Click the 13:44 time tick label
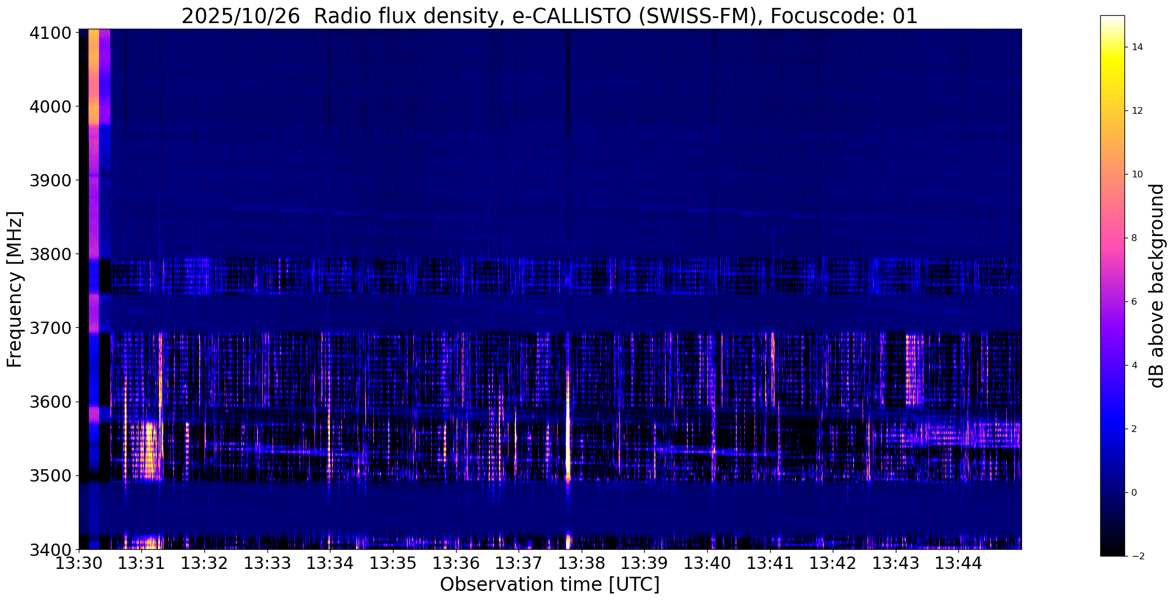 959,563
